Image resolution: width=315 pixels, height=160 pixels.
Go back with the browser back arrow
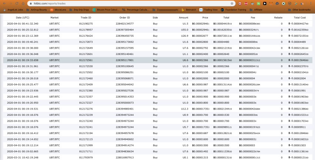tap(4, 3)
